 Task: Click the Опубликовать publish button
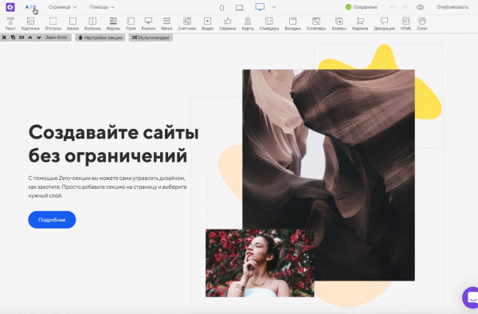tap(453, 7)
